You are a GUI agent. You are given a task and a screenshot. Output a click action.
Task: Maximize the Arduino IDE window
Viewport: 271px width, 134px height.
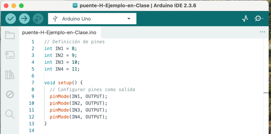coord(21,6)
